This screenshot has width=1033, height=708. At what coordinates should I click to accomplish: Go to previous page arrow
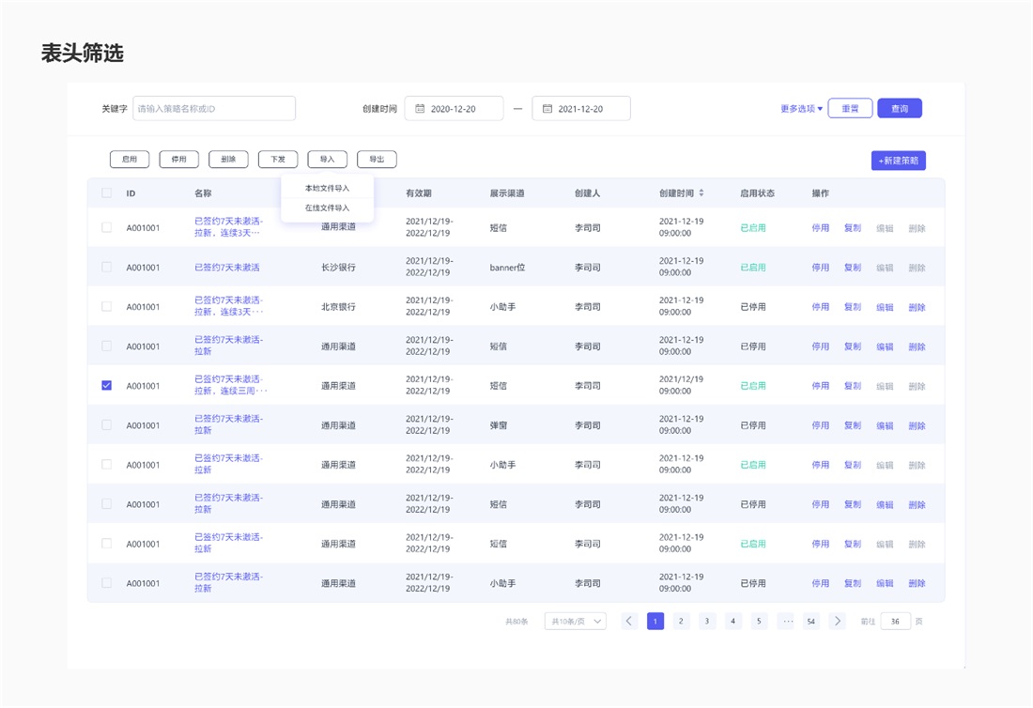[629, 621]
